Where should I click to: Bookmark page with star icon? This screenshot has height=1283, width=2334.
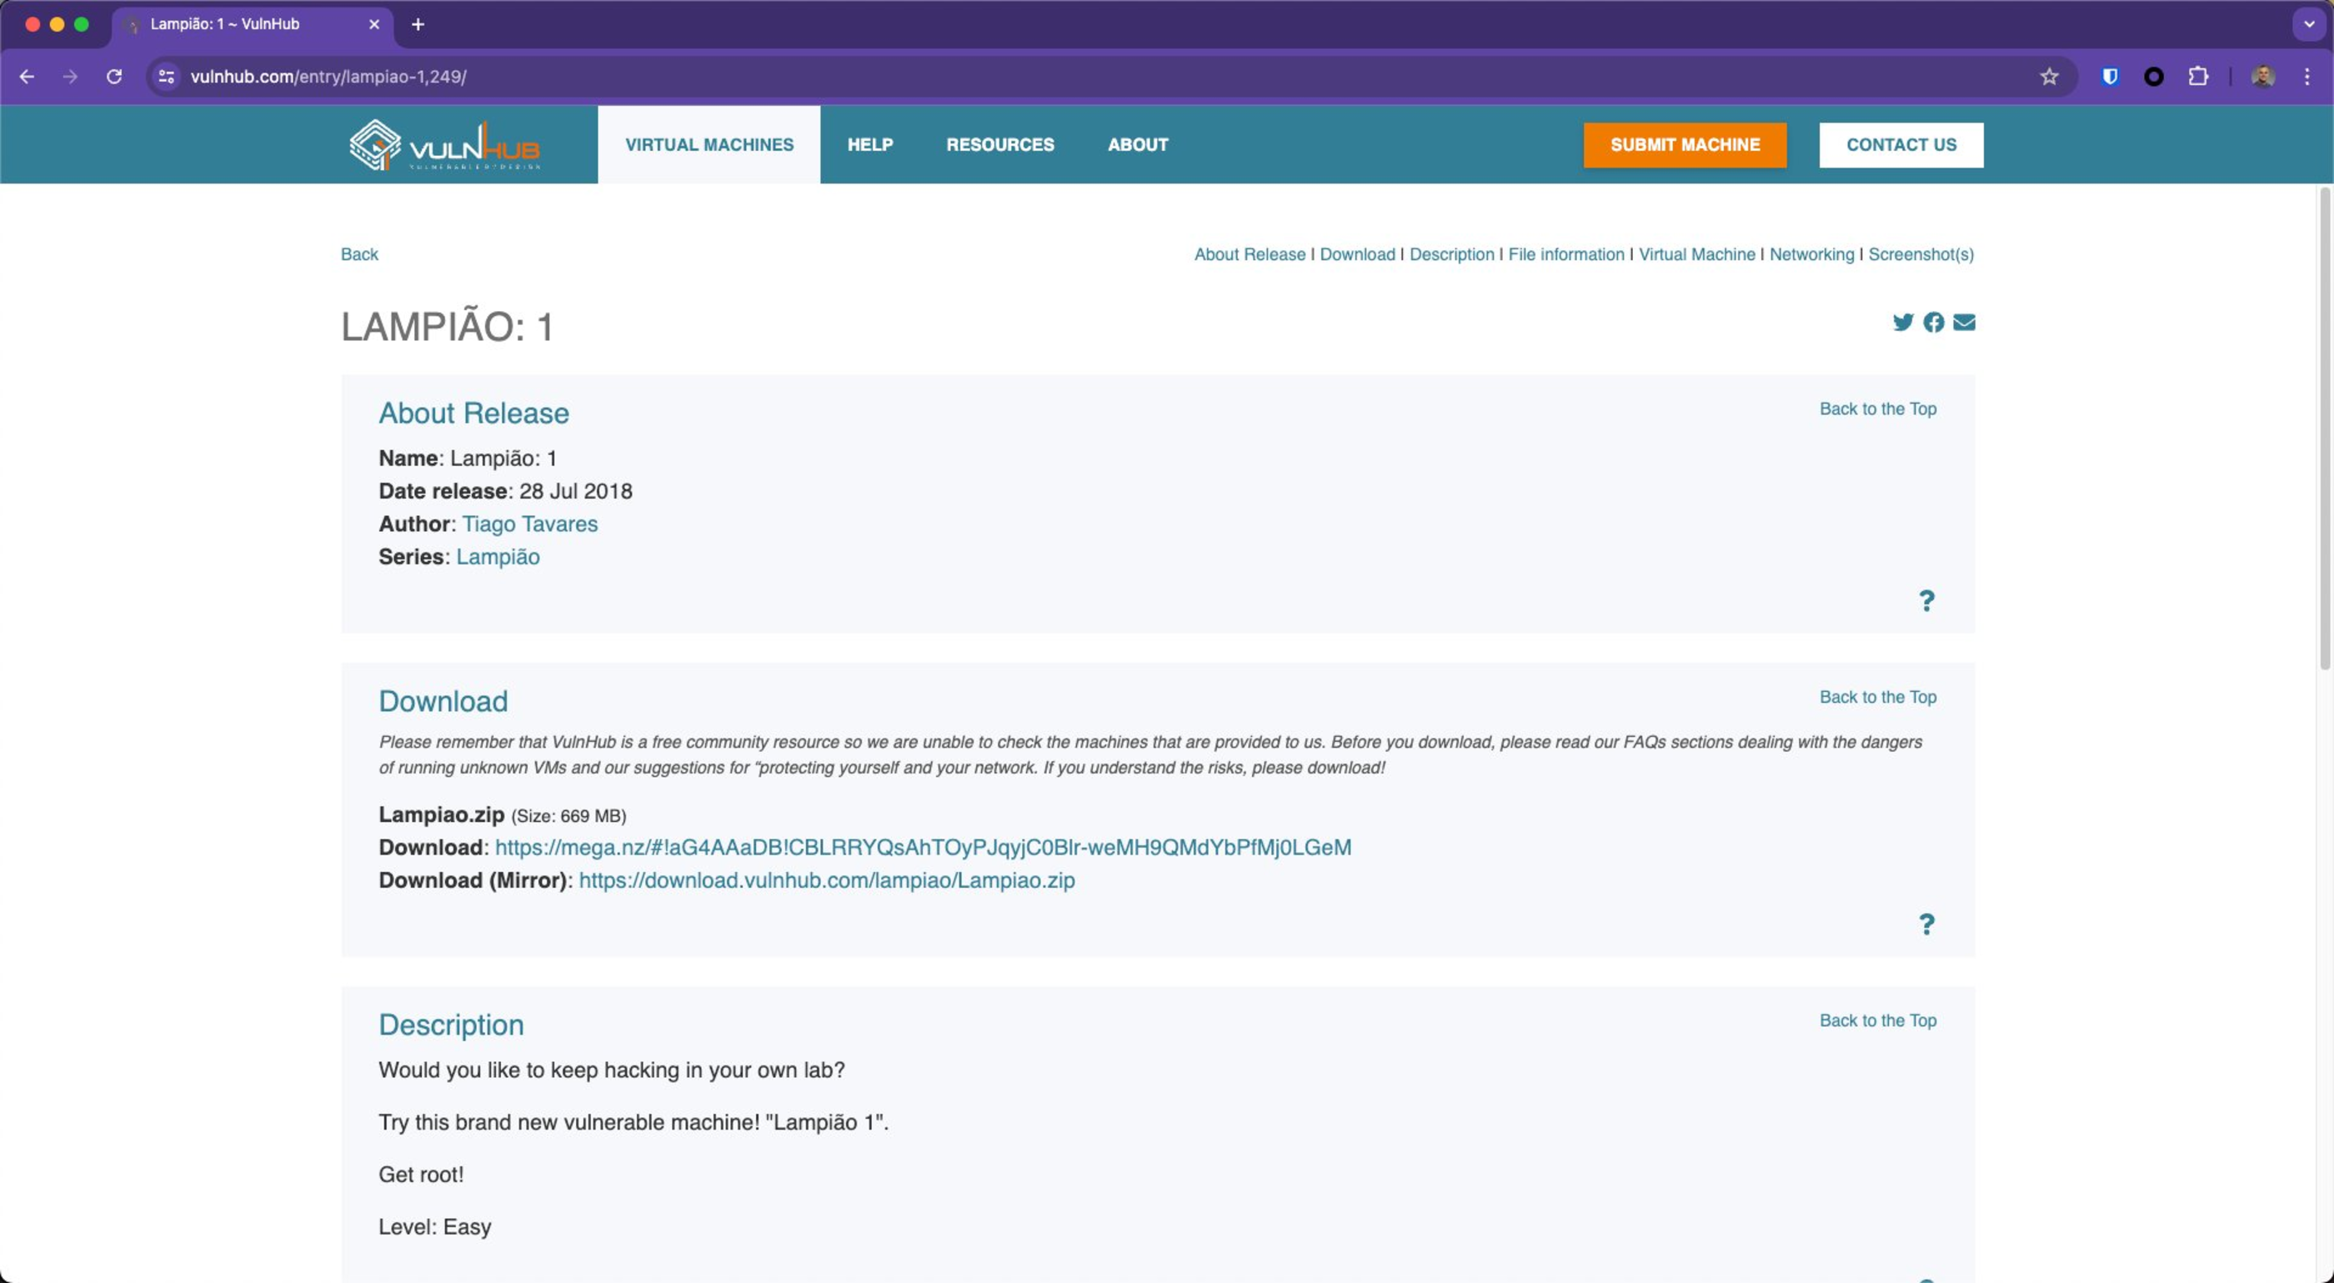[x=2050, y=77]
